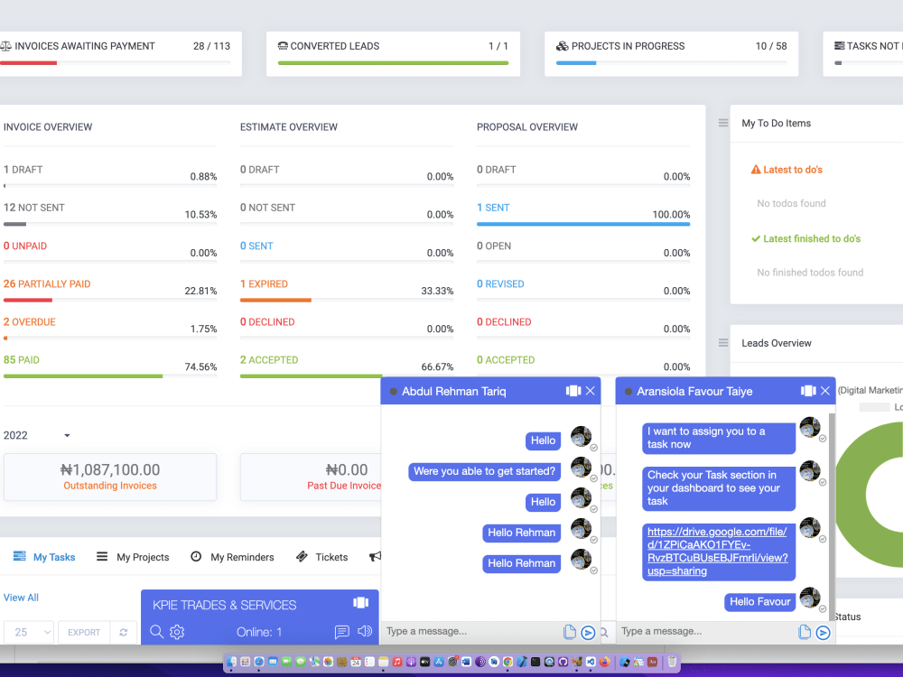This screenshot has width=903, height=677.
Task: Switch to the My Reminders tab
Action: coord(232,557)
